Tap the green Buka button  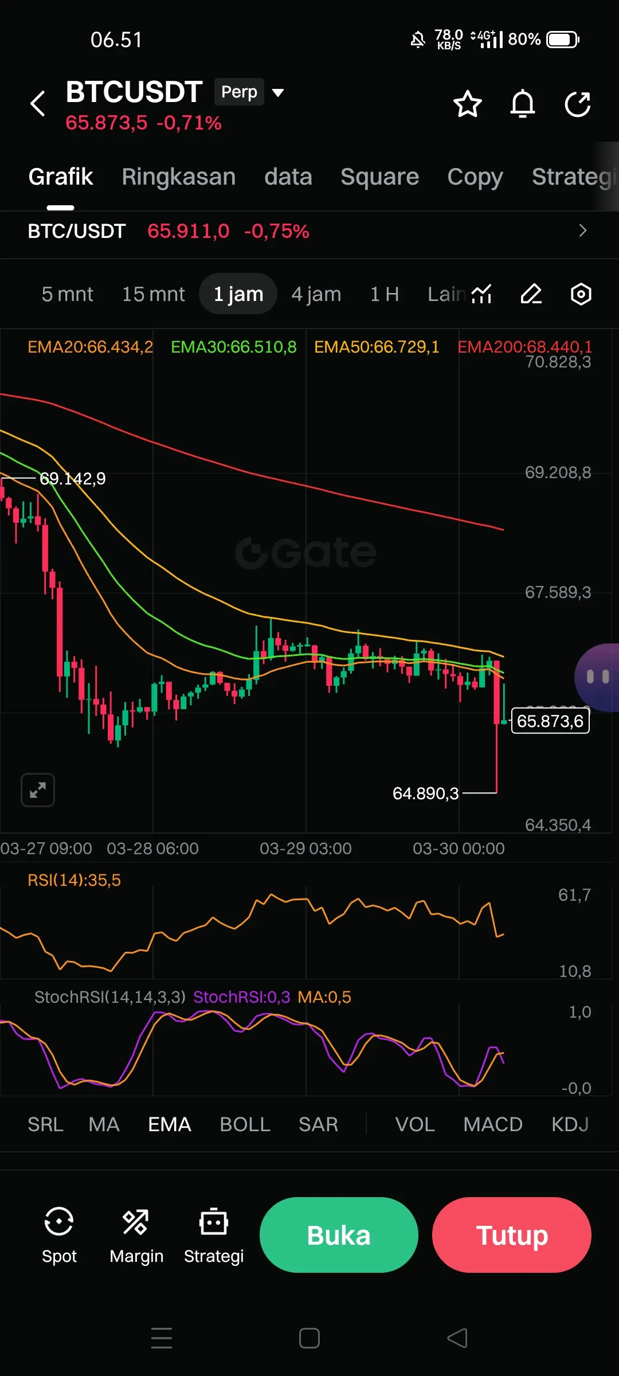coord(339,1235)
